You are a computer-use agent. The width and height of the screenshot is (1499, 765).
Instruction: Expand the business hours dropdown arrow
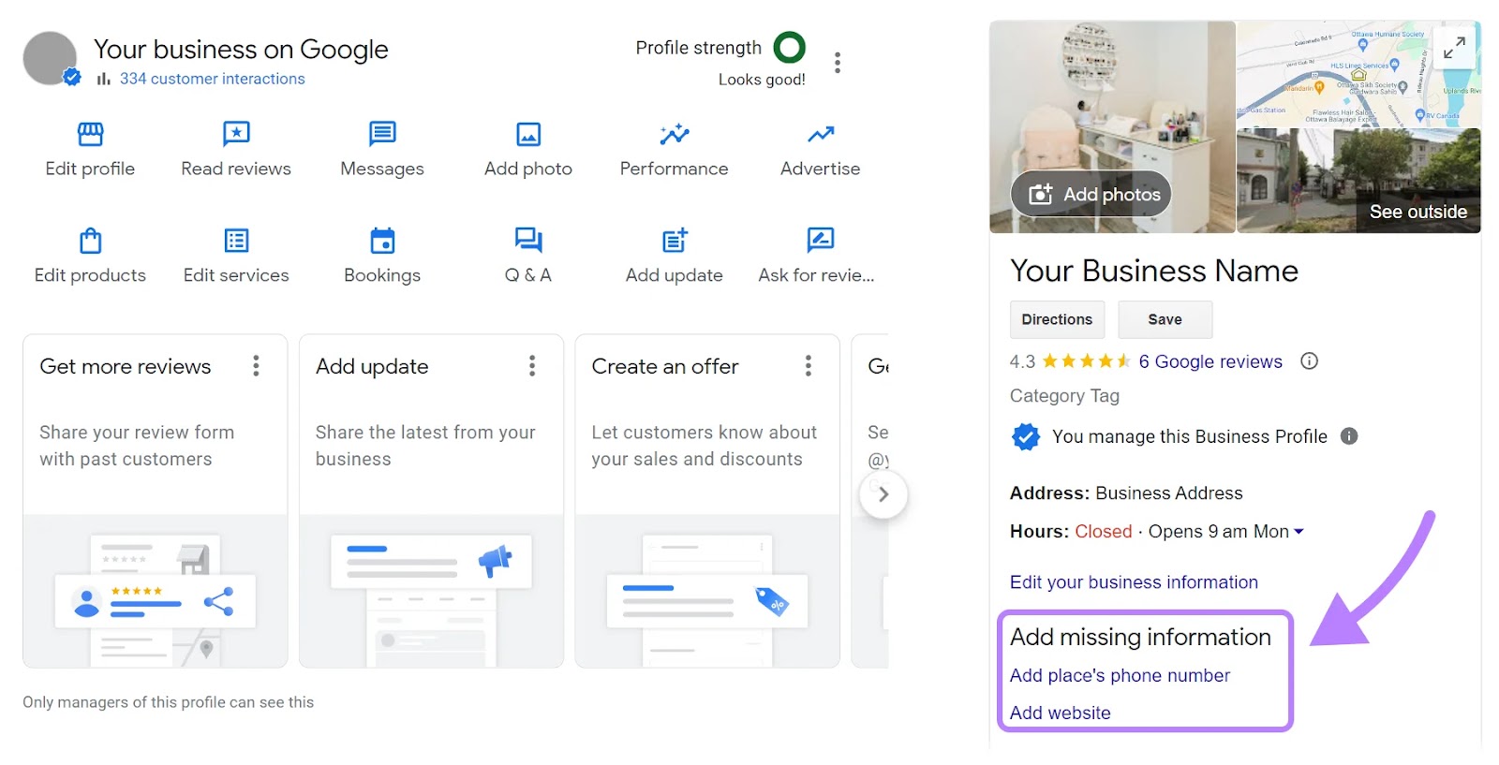[1299, 532]
